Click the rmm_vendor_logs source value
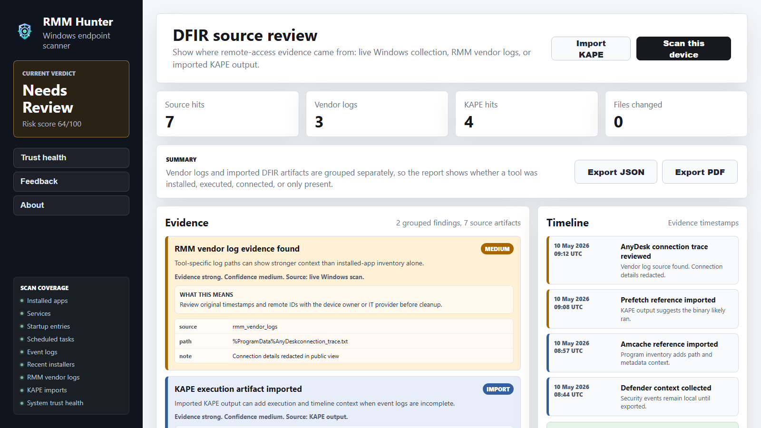This screenshot has width=761, height=428. pyautogui.click(x=255, y=327)
